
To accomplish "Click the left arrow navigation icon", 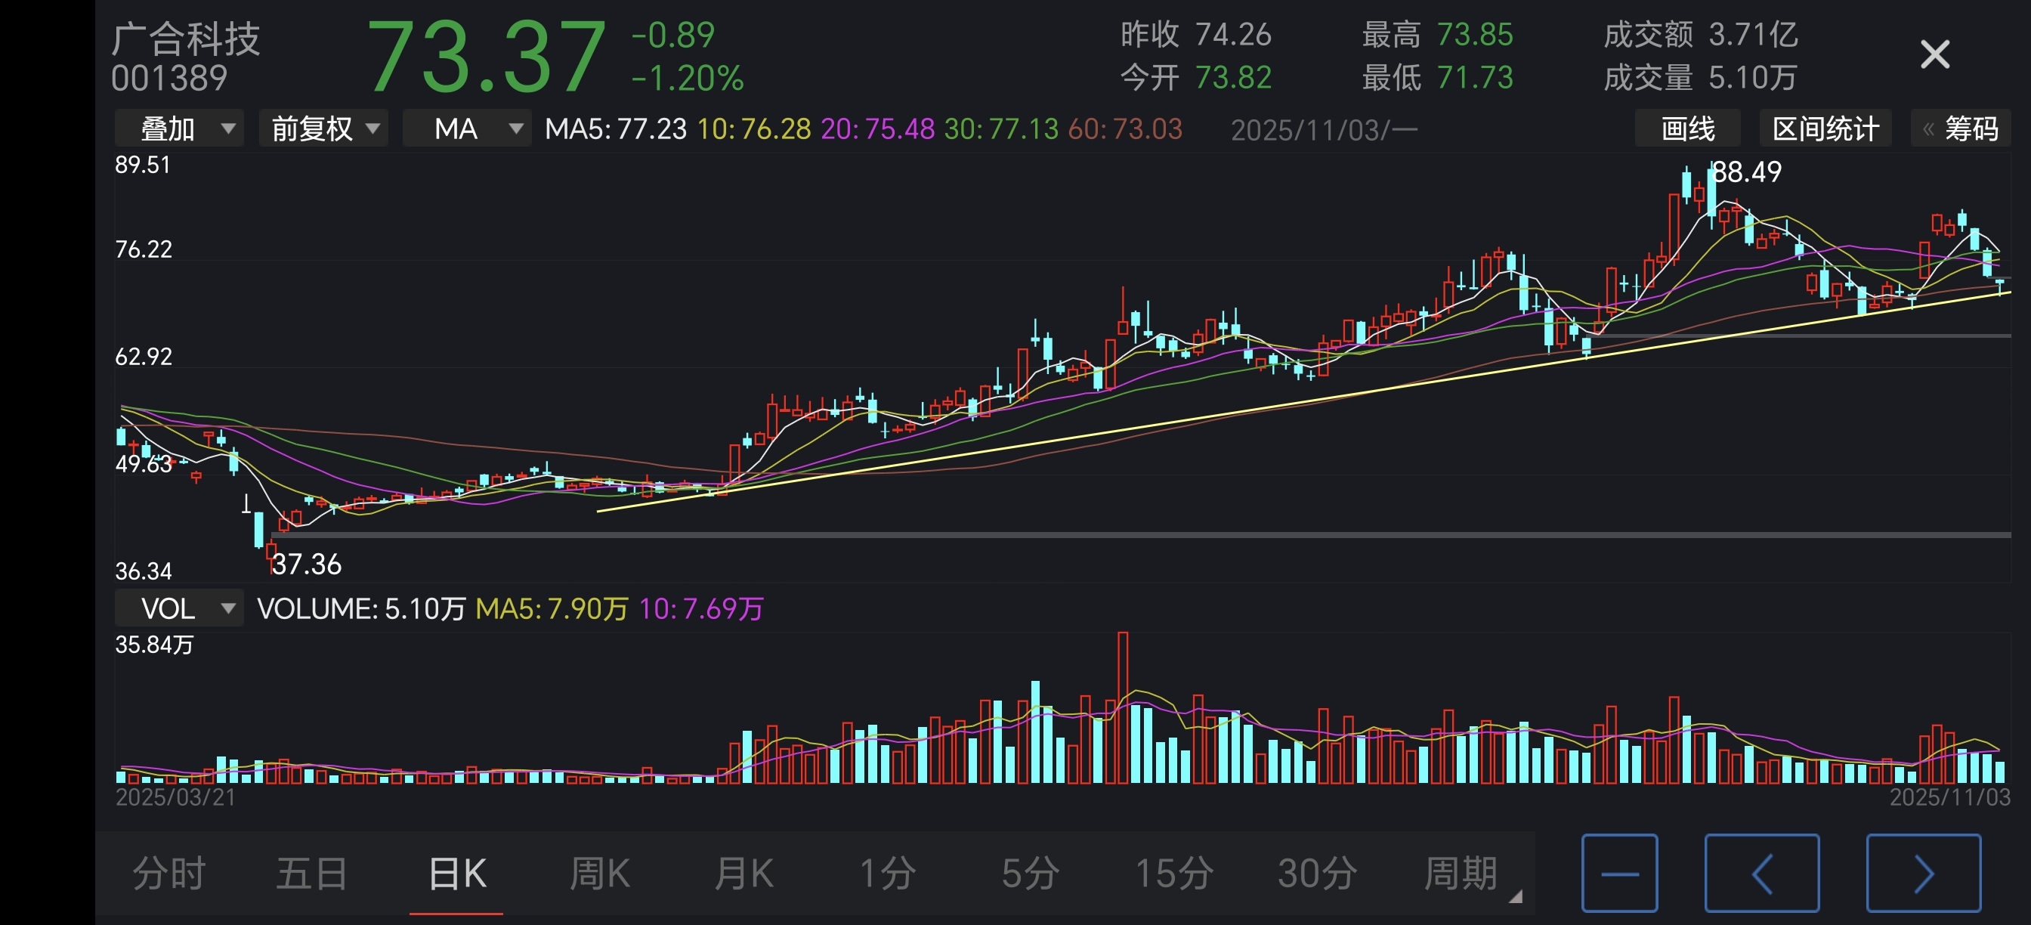I will (1761, 873).
